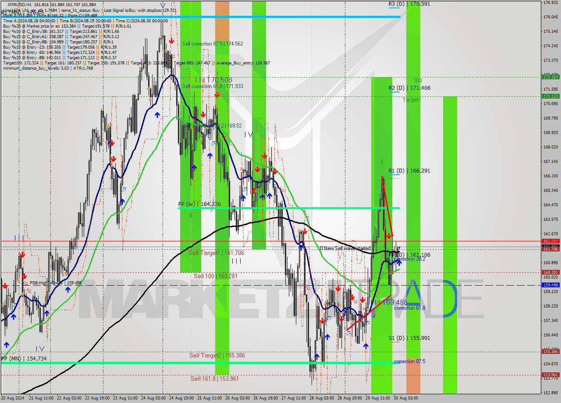The height and width of the screenshot is (403, 561).
Task: Click the 26 Aug 19:00 time axis label
Action: 266,398
